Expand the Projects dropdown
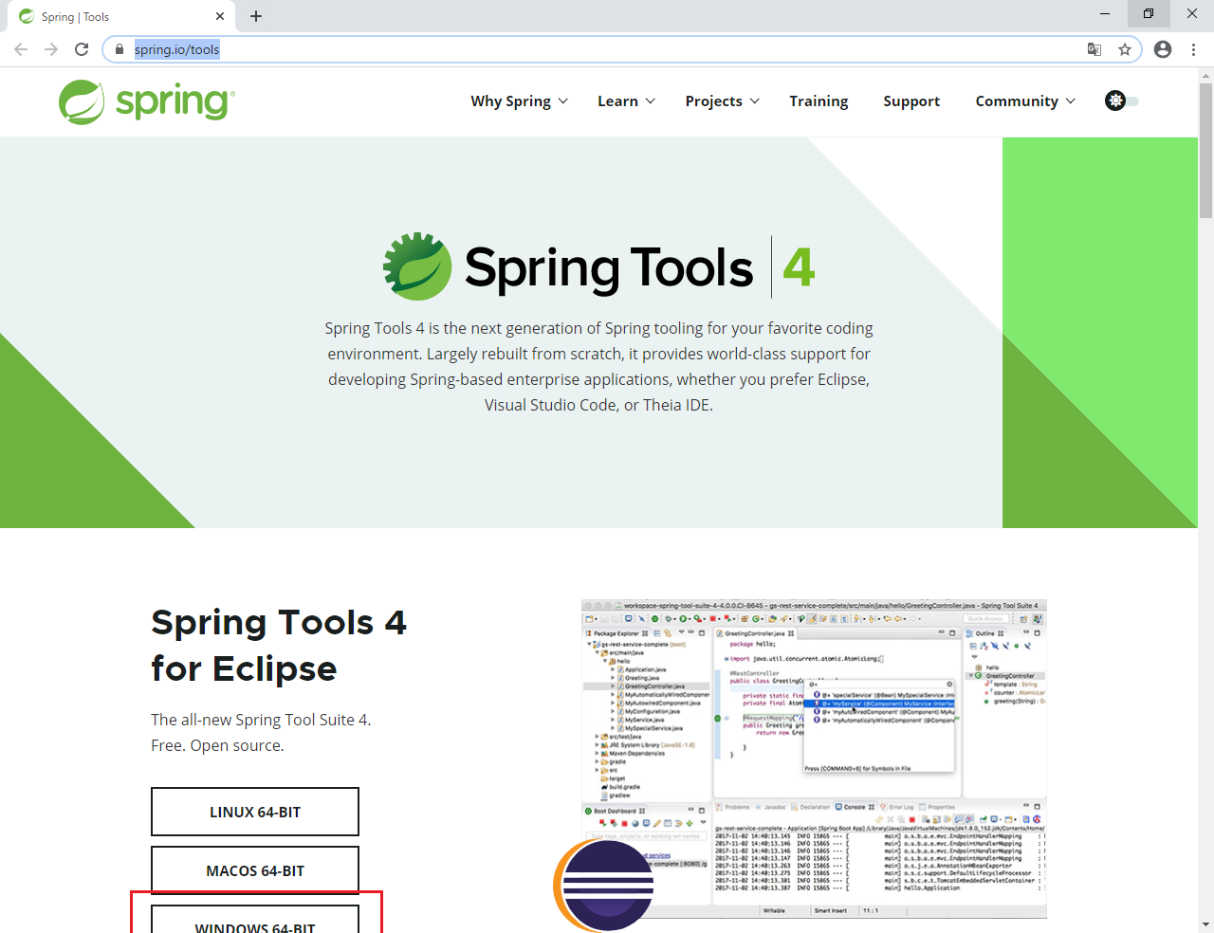Image resolution: width=1214 pixels, height=933 pixels. point(723,101)
